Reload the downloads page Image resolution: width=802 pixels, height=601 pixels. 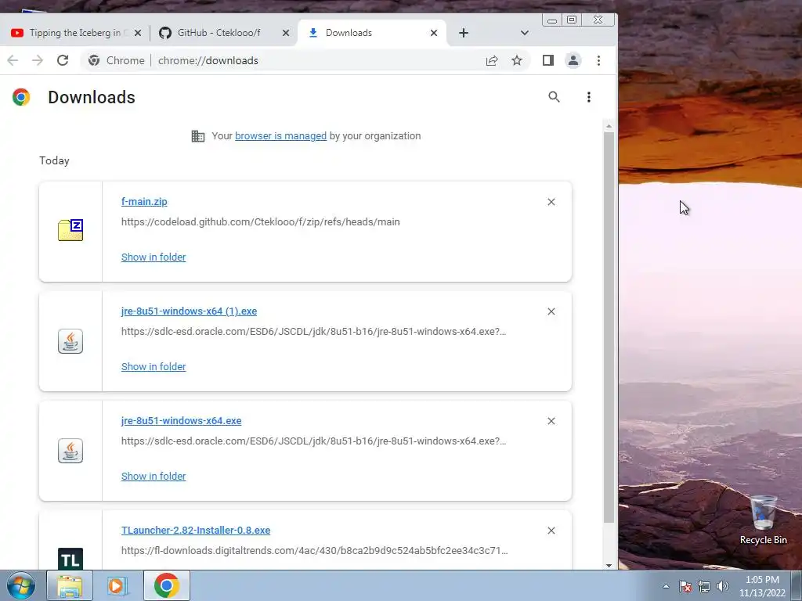(63, 60)
